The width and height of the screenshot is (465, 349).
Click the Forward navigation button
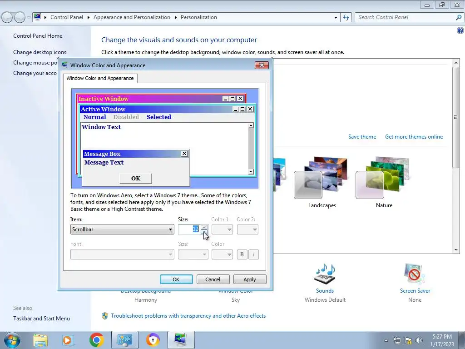click(20, 17)
